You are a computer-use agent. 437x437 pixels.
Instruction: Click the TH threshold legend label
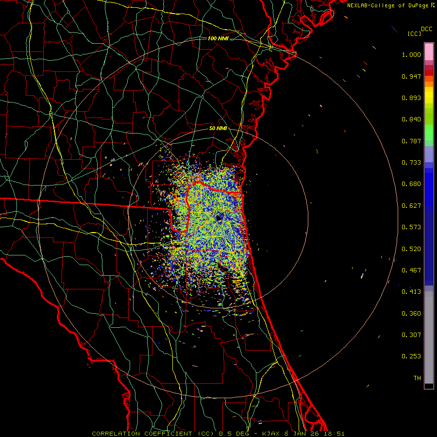[x=417, y=378]
